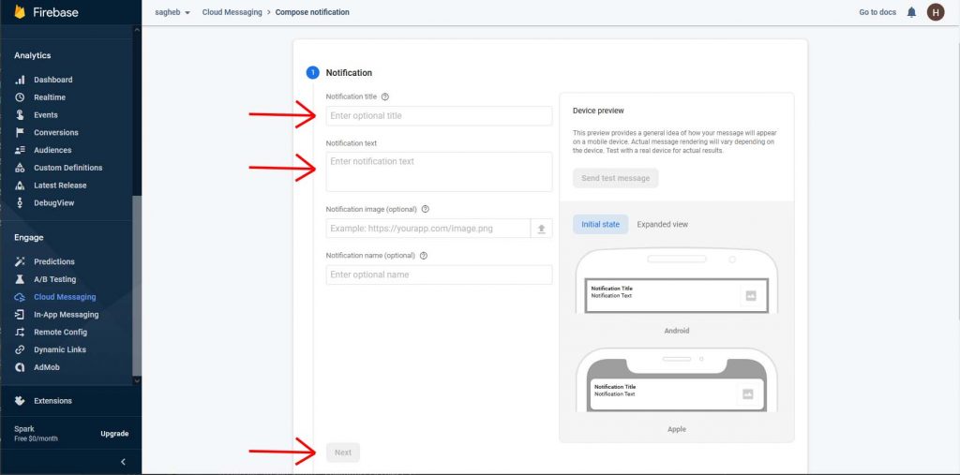Click the Notification text input area

439,172
